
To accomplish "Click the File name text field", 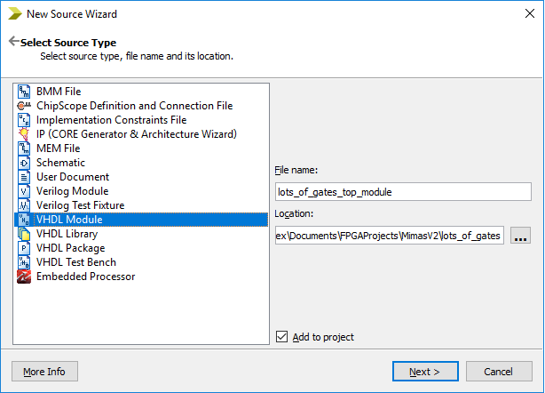I will click(x=403, y=192).
